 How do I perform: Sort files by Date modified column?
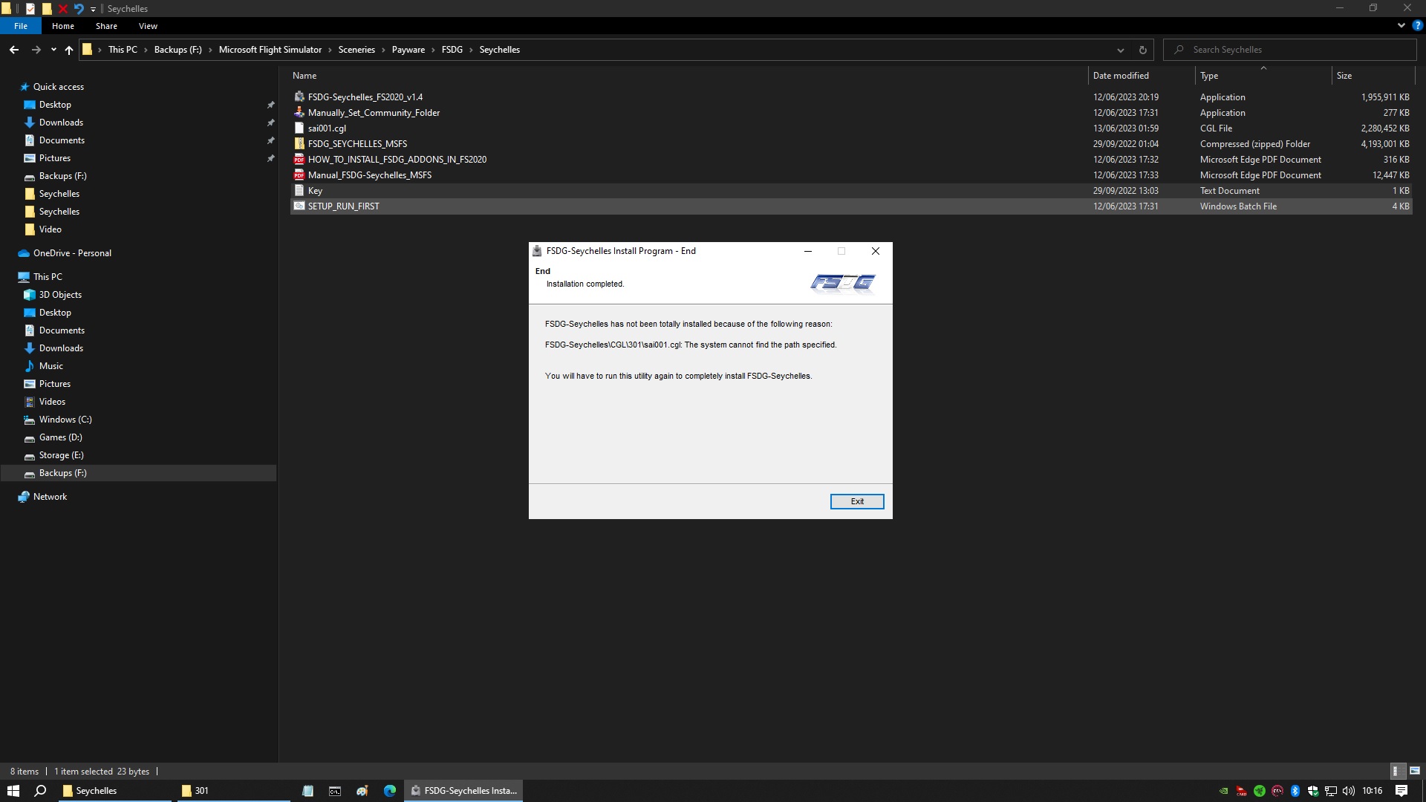click(1121, 76)
